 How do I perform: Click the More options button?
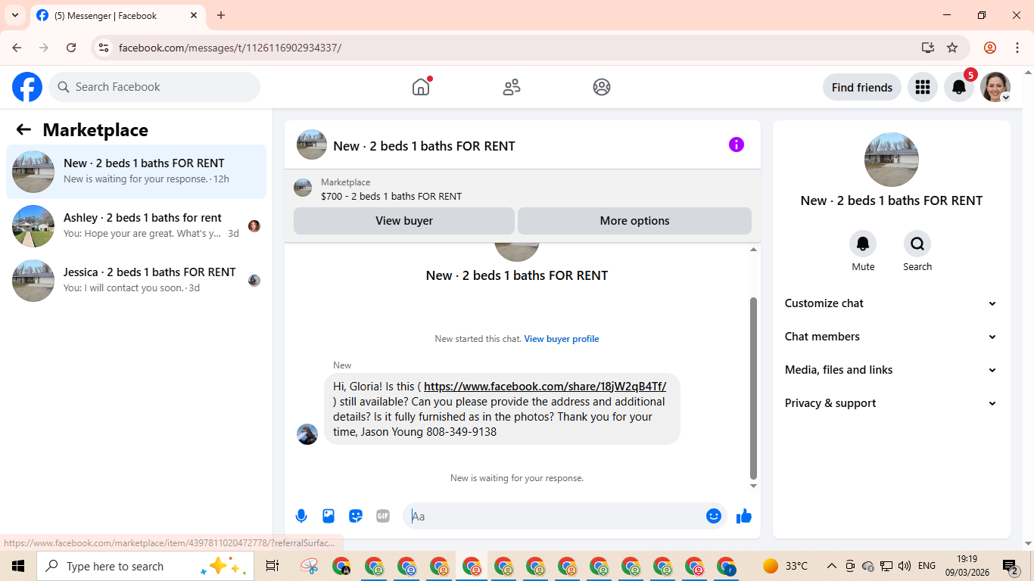(634, 221)
